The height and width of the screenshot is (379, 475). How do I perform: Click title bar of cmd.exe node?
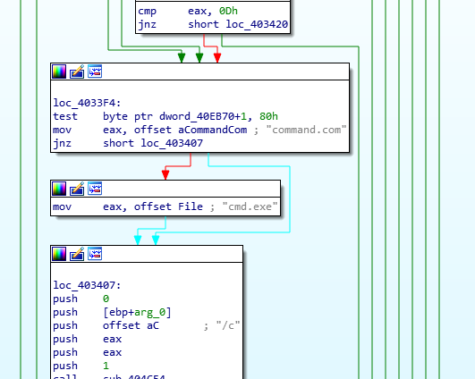(x=165, y=189)
